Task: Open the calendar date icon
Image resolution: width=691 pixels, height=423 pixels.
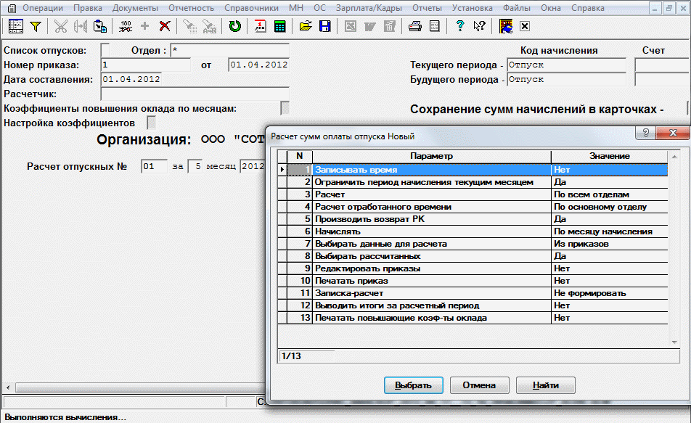Action: click(260, 26)
